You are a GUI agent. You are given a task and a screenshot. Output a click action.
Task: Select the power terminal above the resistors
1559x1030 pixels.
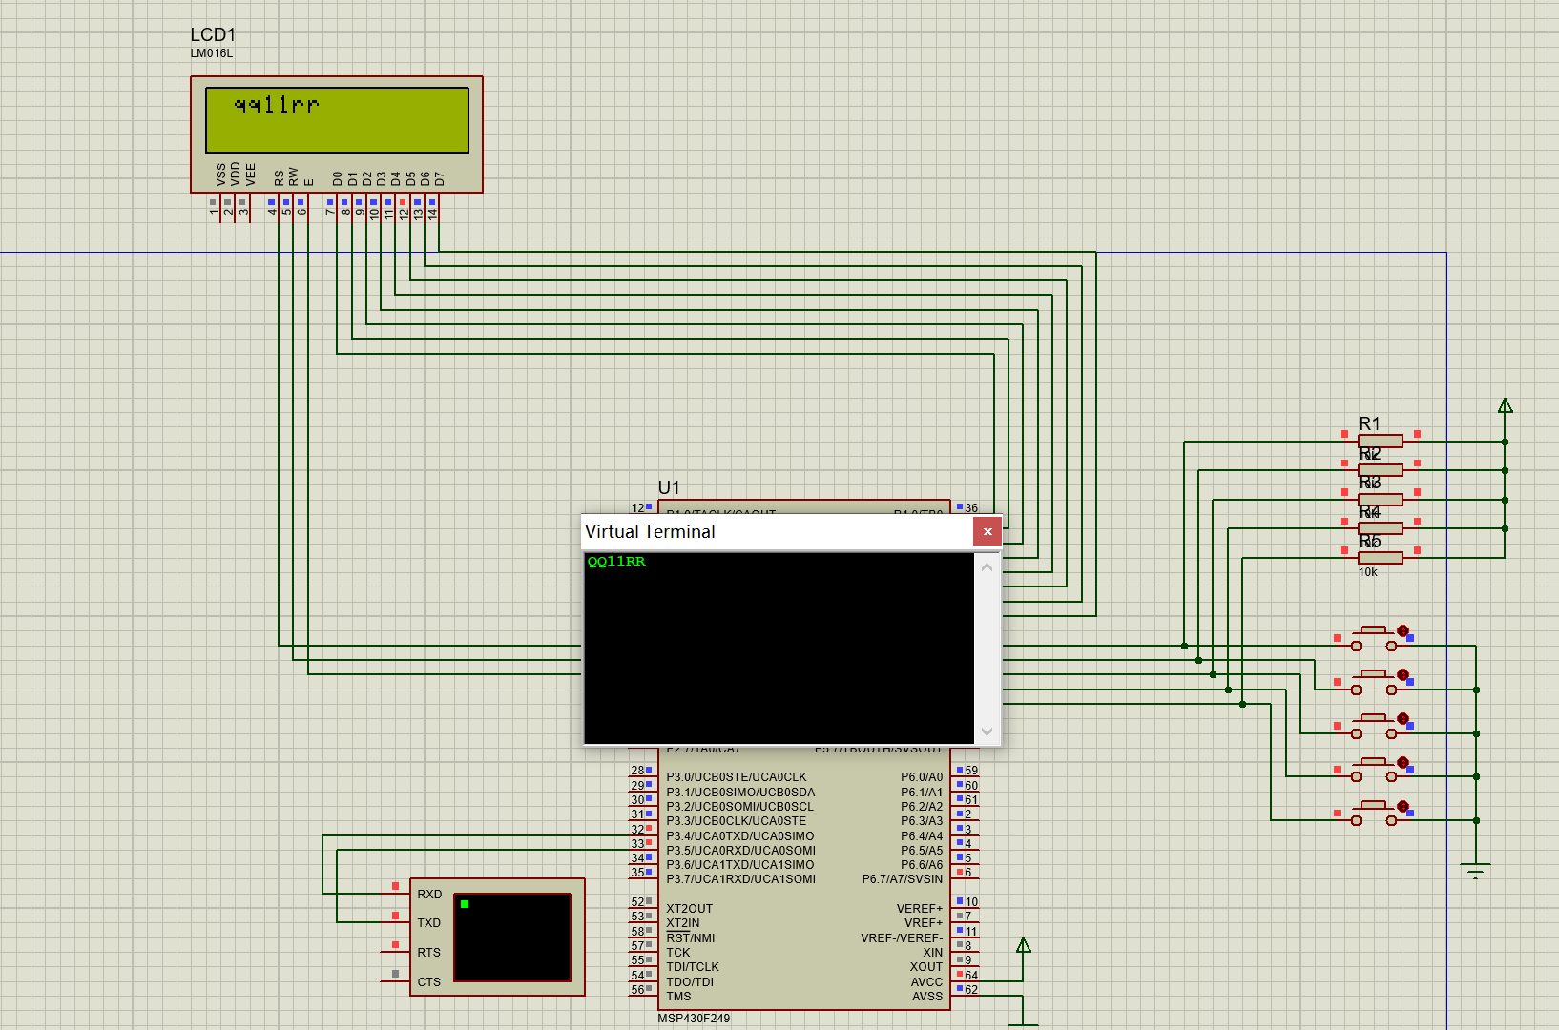[x=1505, y=405]
